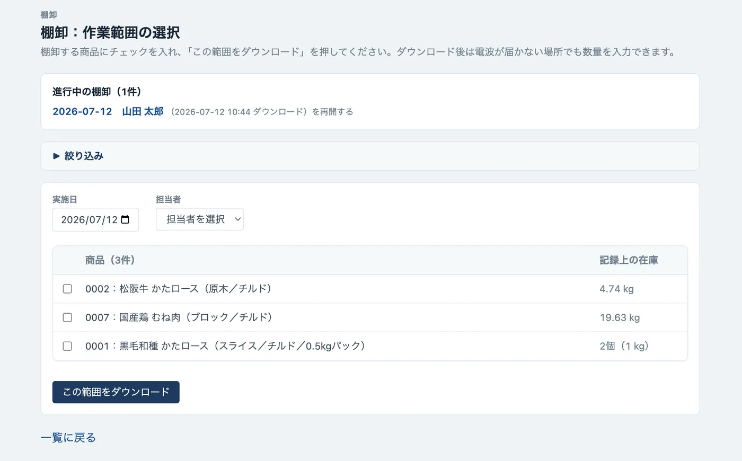Click the この範囲をダウンロード button

click(x=116, y=392)
